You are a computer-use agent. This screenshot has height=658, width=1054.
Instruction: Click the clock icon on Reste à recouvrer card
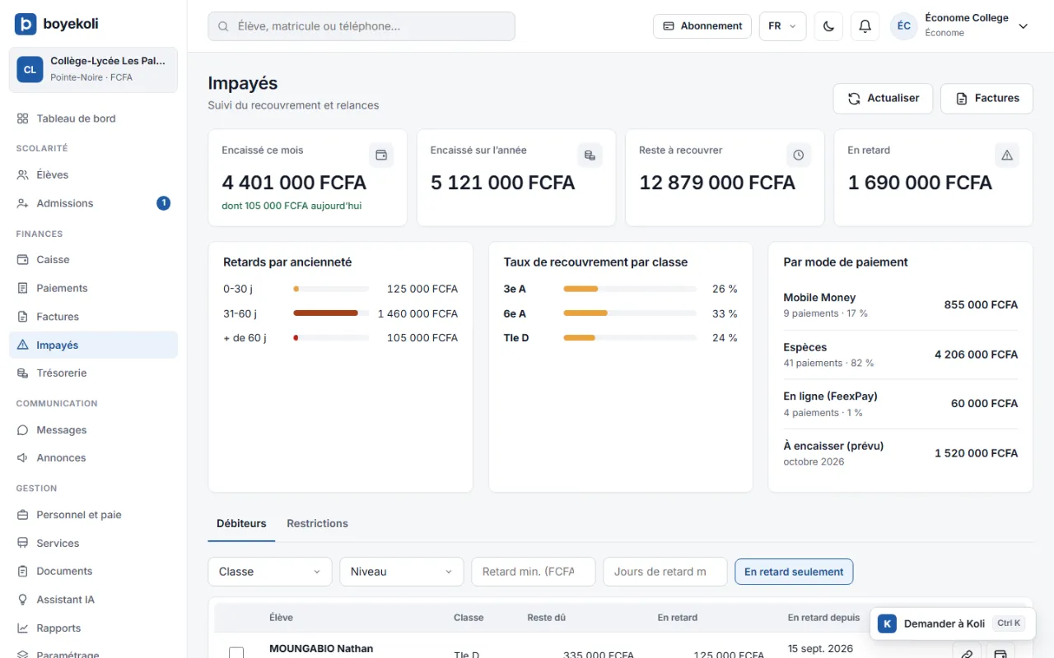click(x=799, y=155)
